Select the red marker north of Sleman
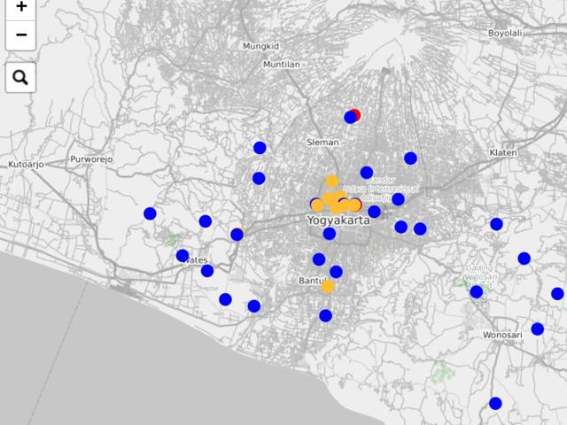Image resolution: width=567 pixels, height=425 pixels. click(356, 114)
